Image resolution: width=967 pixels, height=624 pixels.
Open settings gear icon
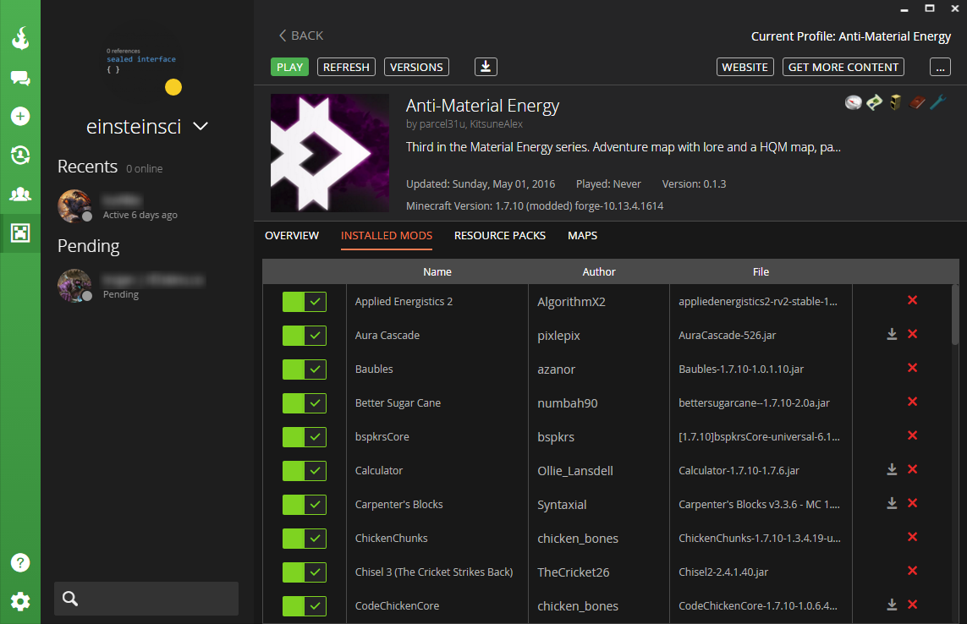(20, 601)
